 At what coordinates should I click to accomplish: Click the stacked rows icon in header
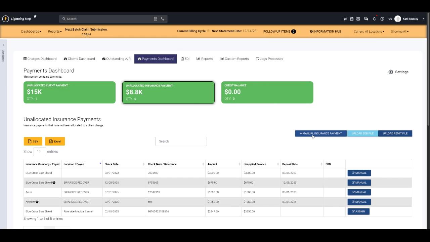tap(358, 19)
